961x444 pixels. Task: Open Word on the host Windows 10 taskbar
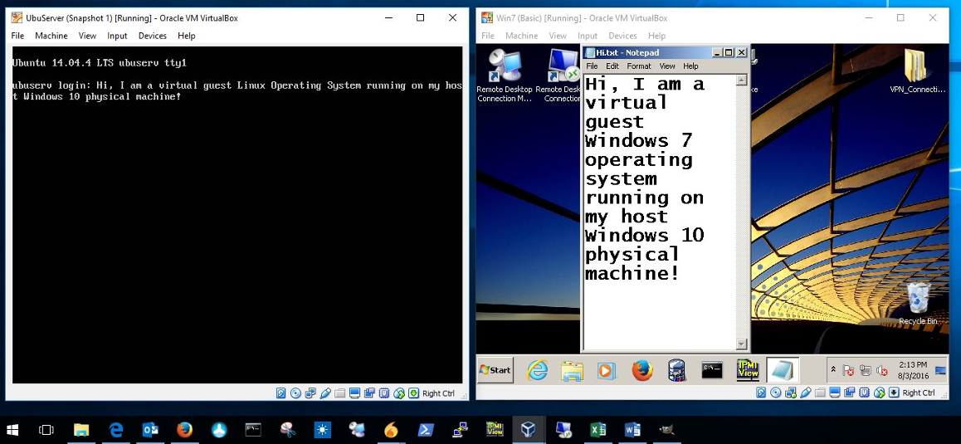coord(632,430)
